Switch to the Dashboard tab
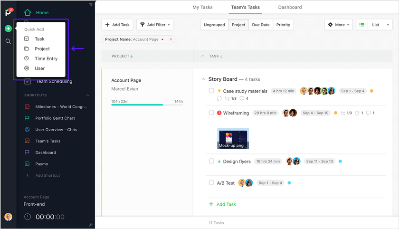Screen dimensions: 399x229 click(x=290, y=7)
